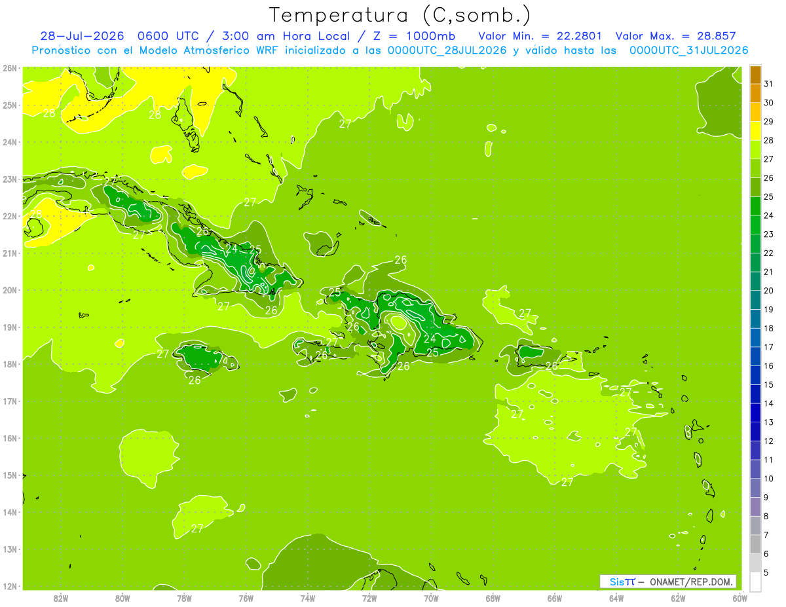Click the white legend swatch below 5

point(755,581)
